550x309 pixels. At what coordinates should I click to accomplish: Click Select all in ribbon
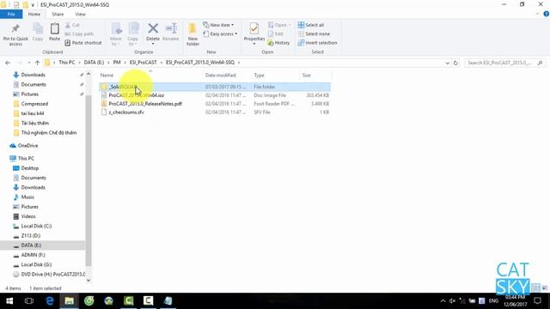click(x=311, y=25)
